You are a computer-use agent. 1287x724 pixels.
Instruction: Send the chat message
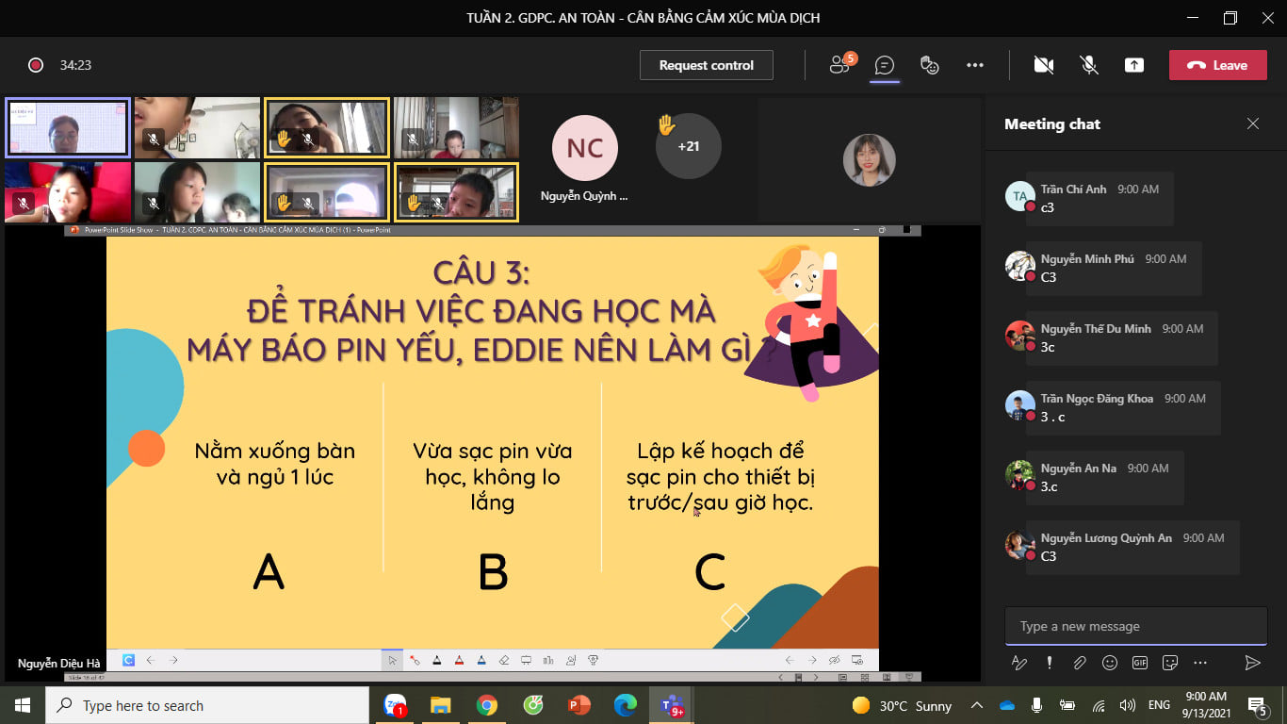(x=1252, y=663)
